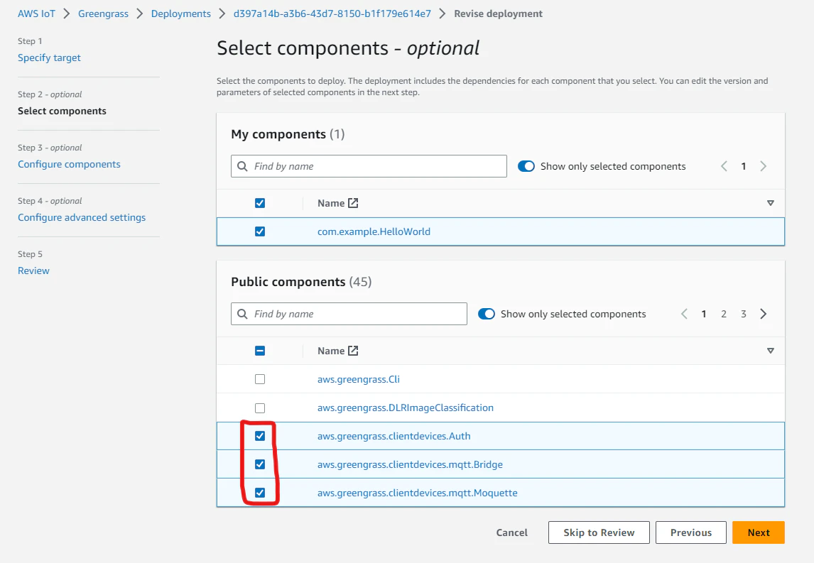
Task: Open aws.greengrass.Cli component link
Action: tap(359, 379)
